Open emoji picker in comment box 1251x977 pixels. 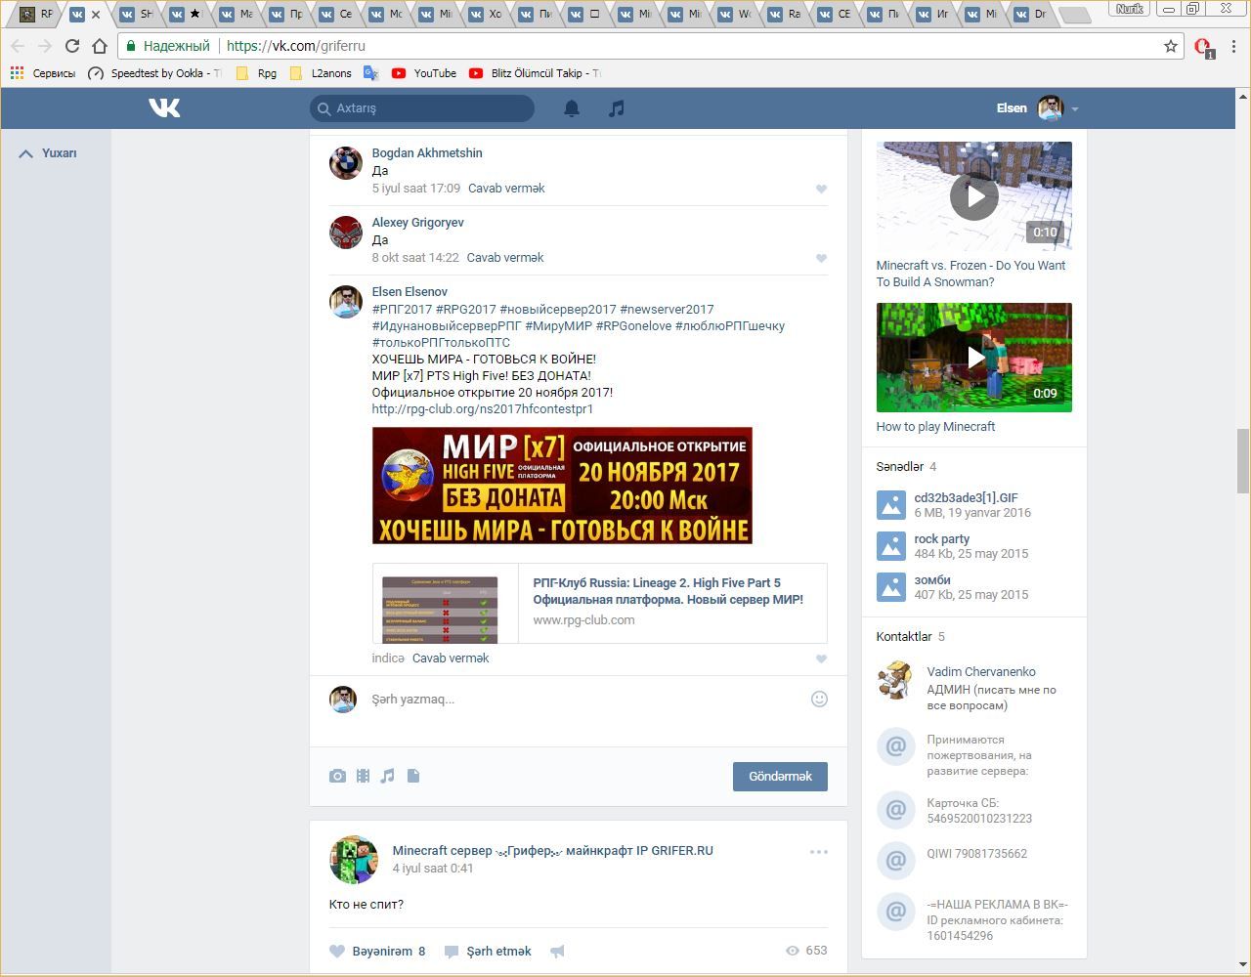click(x=819, y=699)
